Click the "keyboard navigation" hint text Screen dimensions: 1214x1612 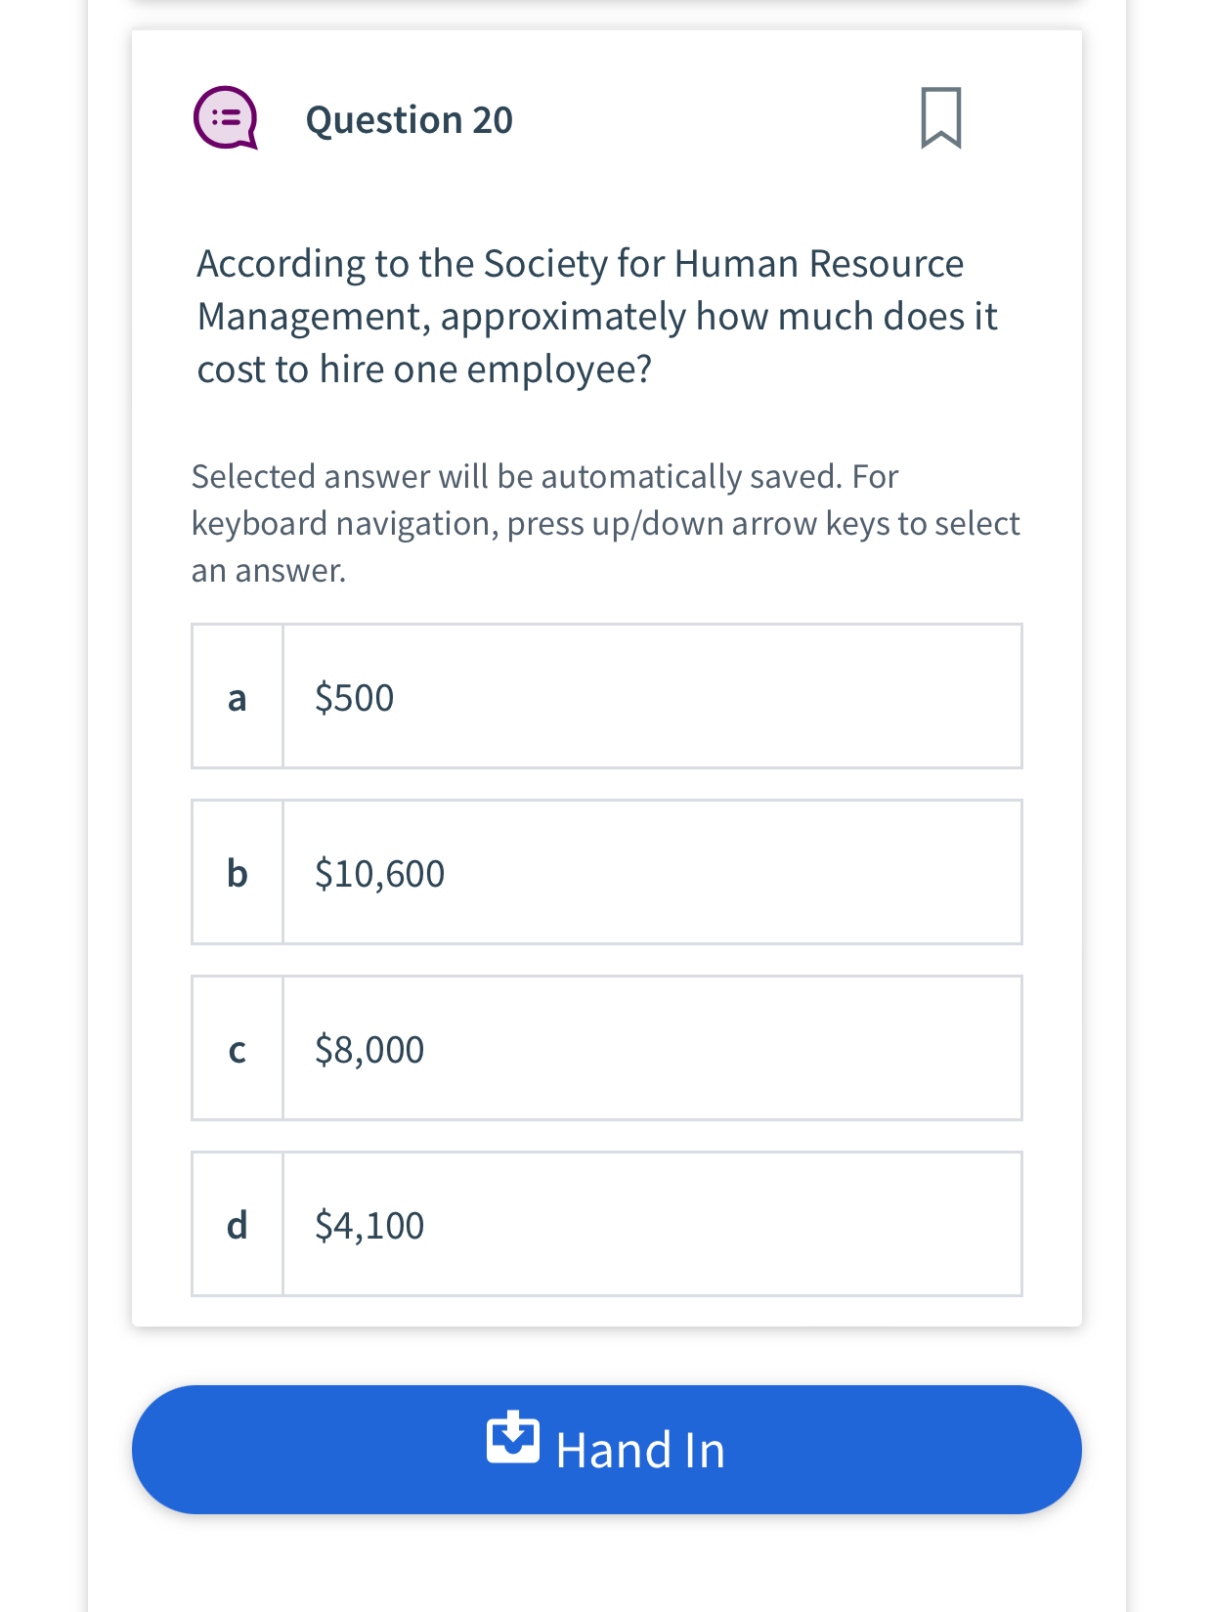tap(344, 524)
